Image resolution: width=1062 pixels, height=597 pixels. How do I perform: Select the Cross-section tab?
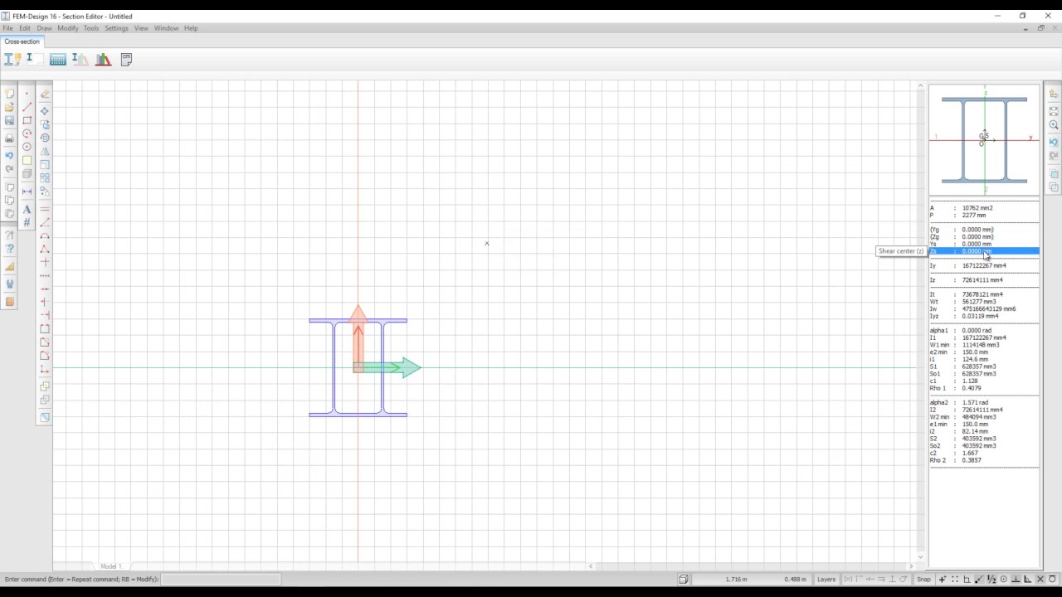[22, 41]
